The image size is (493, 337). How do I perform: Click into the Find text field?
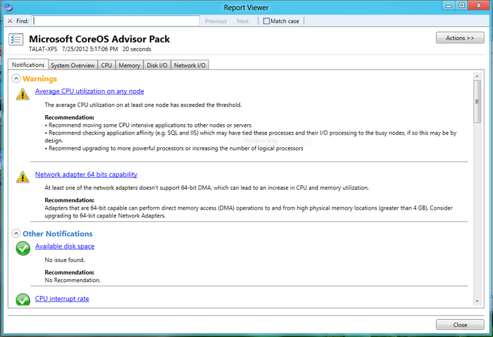click(116, 21)
